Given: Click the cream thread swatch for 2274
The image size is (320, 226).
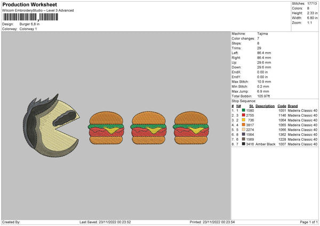Looking at the screenshot, I should click(x=244, y=130).
